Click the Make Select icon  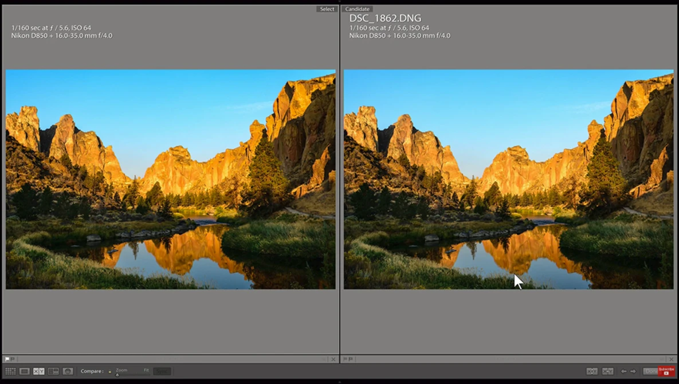[607, 371]
